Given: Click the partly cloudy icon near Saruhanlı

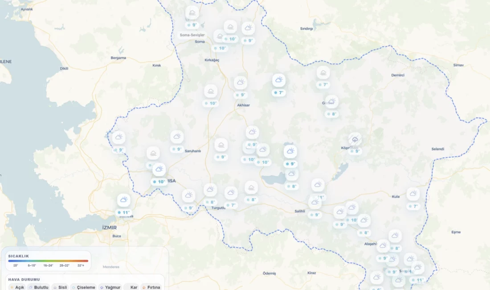Looking at the screenshot, I should click(177, 137).
